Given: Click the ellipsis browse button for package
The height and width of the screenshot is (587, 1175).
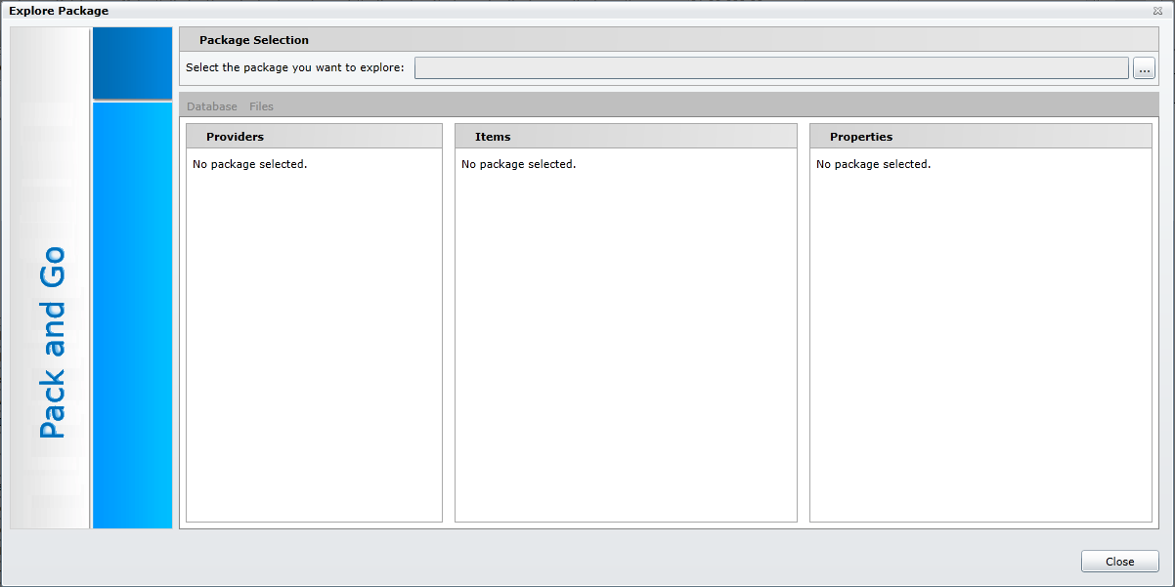Looking at the screenshot, I should pyautogui.click(x=1144, y=68).
